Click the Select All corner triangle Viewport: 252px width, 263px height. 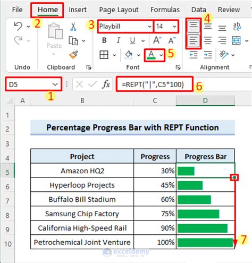pyautogui.click(x=10, y=101)
